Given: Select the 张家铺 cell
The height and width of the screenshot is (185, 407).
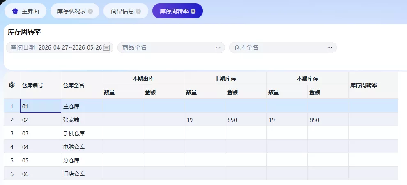Looking at the screenshot, I should tap(81, 120).
